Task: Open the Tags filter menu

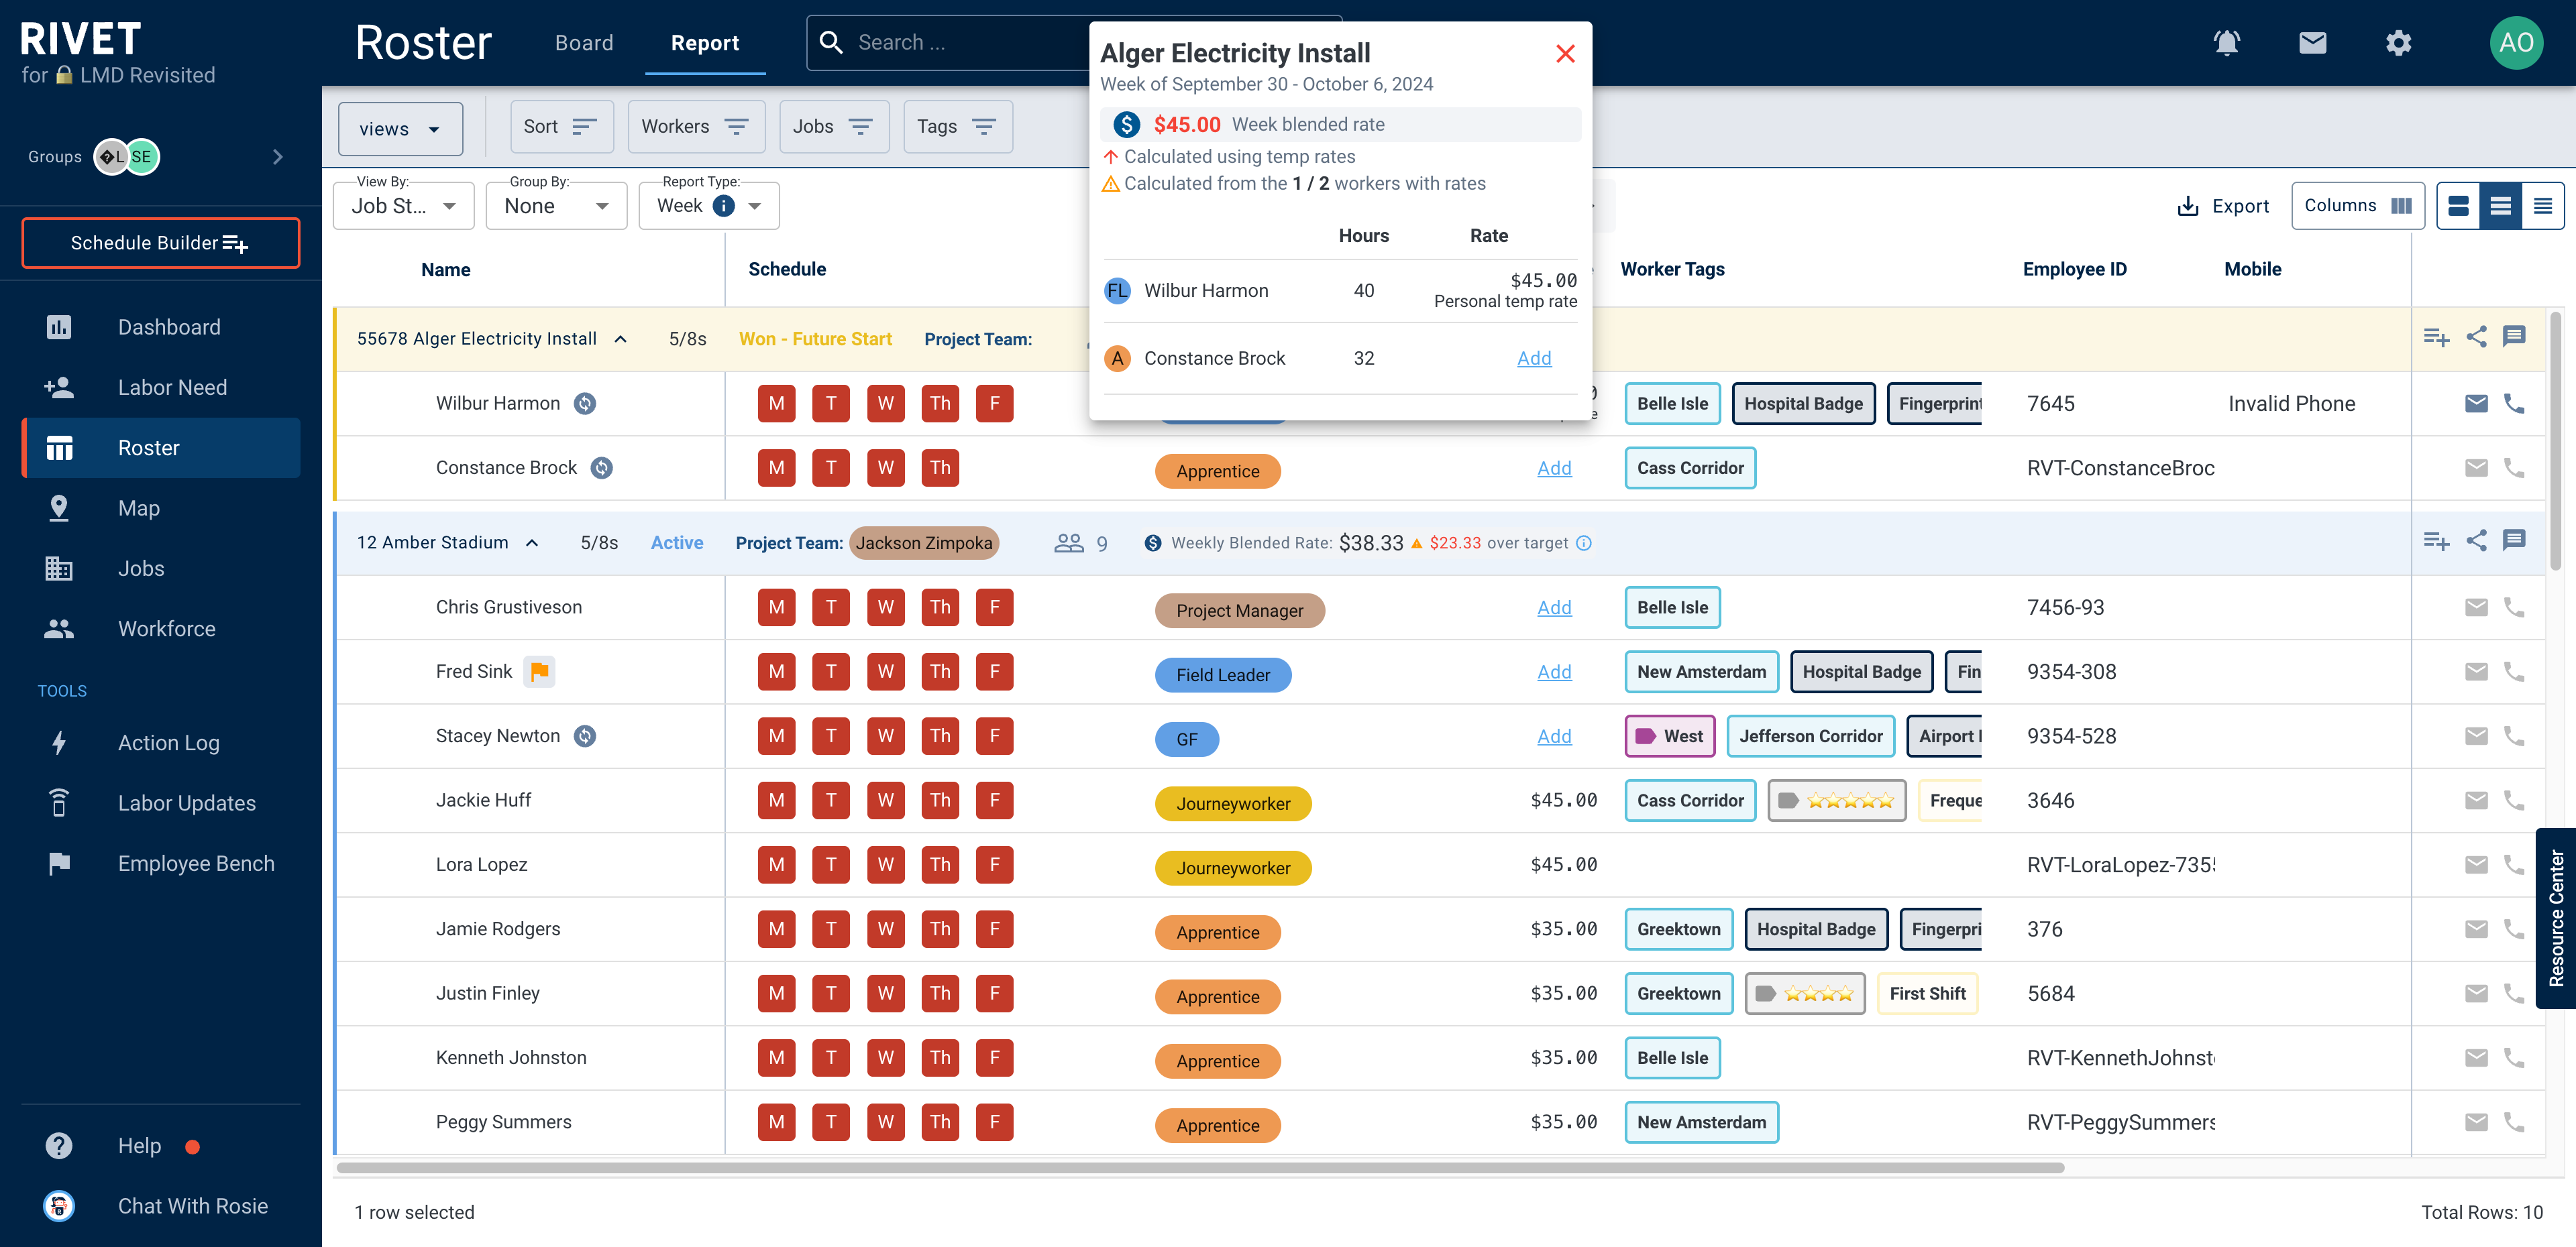Action: (x=957, y=127)
